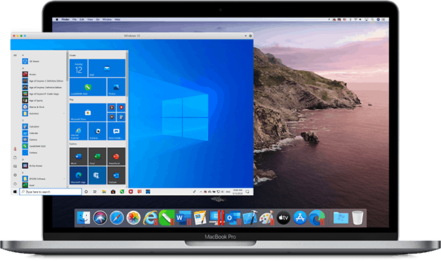The width and height of the screenshot is (441, 261).
Task: Open Settings gear in Start sidebar
Action: [x=15, y=175]
